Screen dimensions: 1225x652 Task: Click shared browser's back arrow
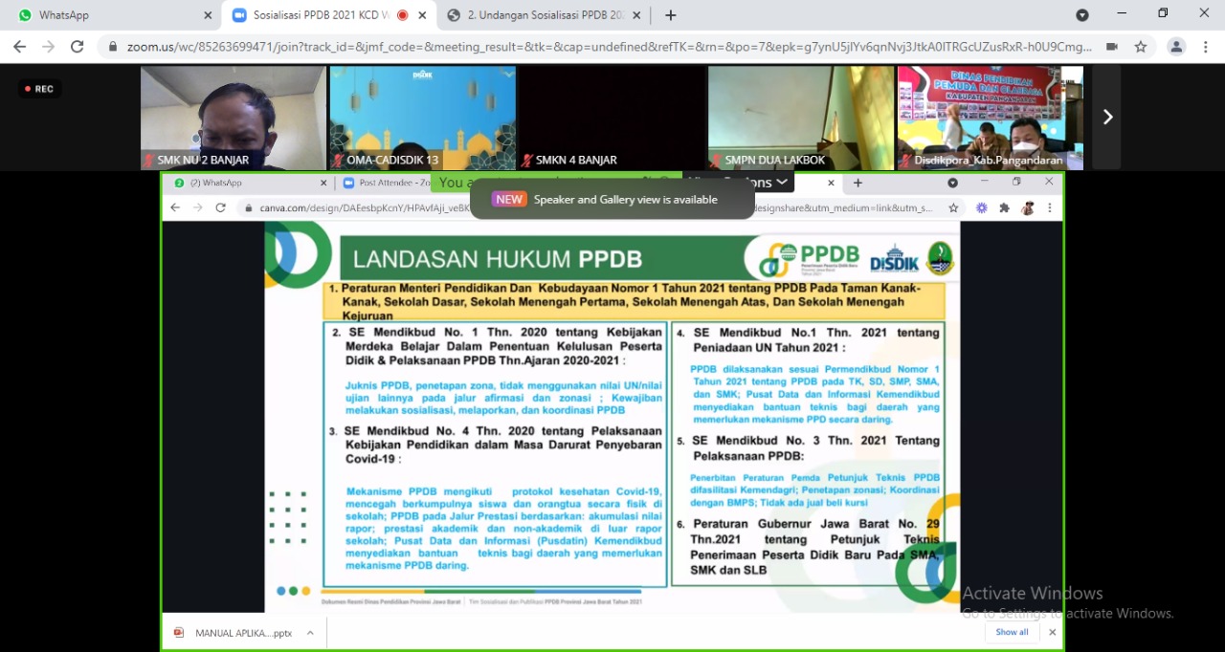pyautogui.click(x=175, y=207)
